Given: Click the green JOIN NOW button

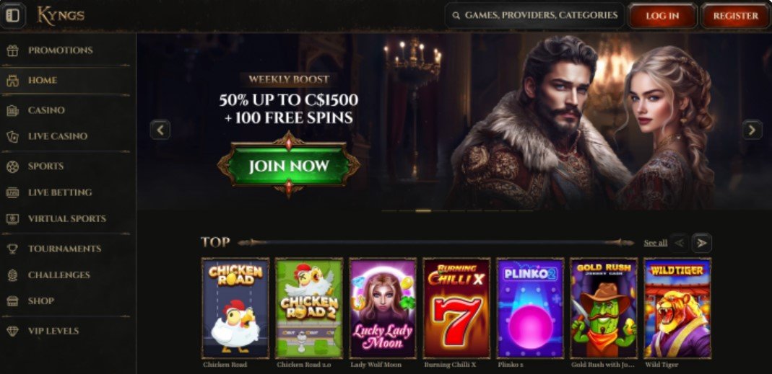Looking at the screenshot, I should (x=289, y=165).
